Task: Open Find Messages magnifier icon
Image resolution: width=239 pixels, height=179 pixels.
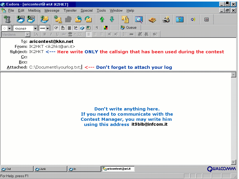Action: pyautogui.click(x=139, y=19)
